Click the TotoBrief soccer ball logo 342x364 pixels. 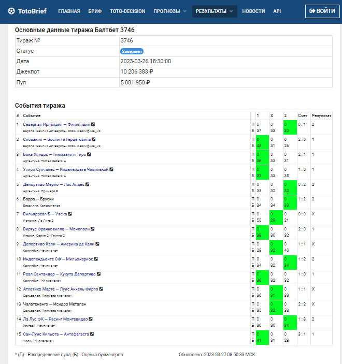coord(11,11)
